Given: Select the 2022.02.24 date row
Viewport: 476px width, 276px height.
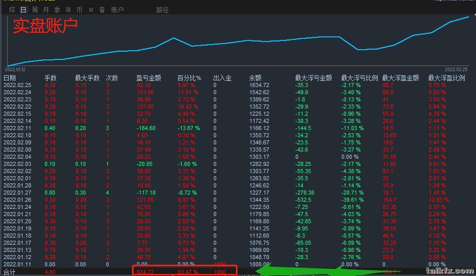Looking at the screenshot, I should pos(17,92).
